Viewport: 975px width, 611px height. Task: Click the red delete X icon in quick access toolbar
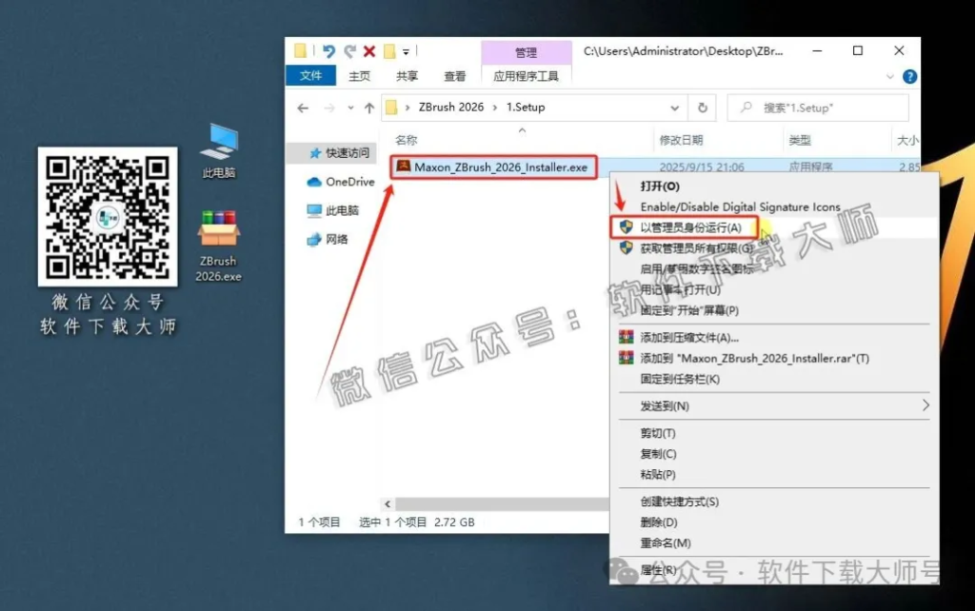[368, 51]
